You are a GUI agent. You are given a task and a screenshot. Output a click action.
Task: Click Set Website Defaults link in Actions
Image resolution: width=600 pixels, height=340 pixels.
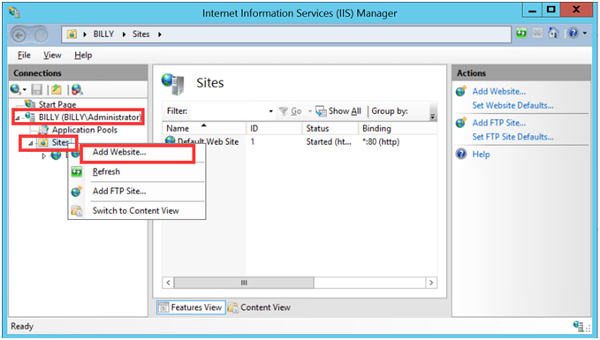(513, 106)
